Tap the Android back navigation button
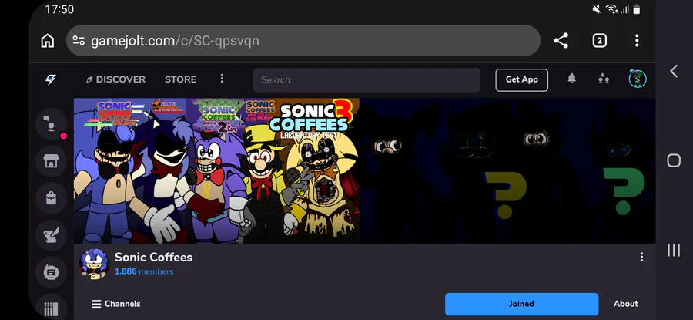This screenshot has width=693, height=320. [674, 71]
